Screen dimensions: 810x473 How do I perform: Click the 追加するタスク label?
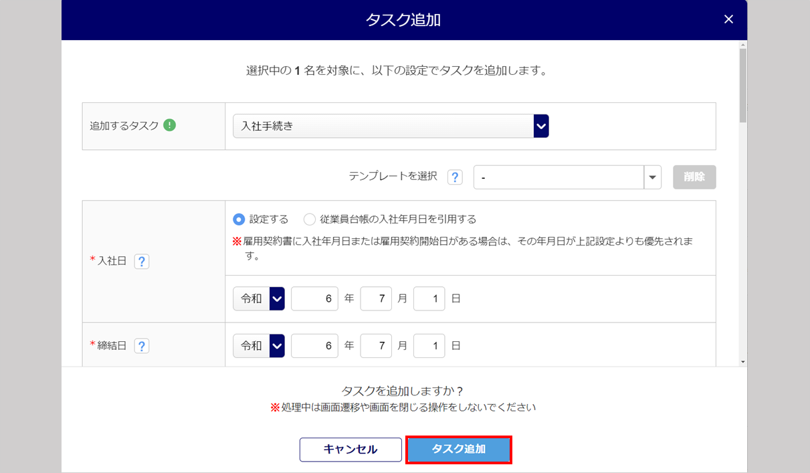[124, 126]
